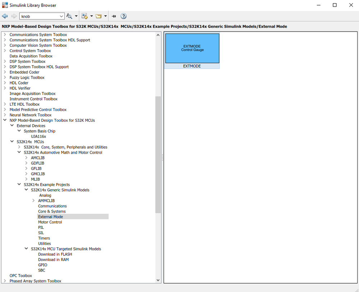Select SIL tree item
Viewport: 359px width, 292px height.
pos(41,233)
